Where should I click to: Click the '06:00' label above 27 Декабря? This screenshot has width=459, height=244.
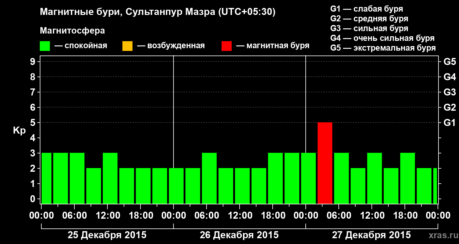pos(339,215)
